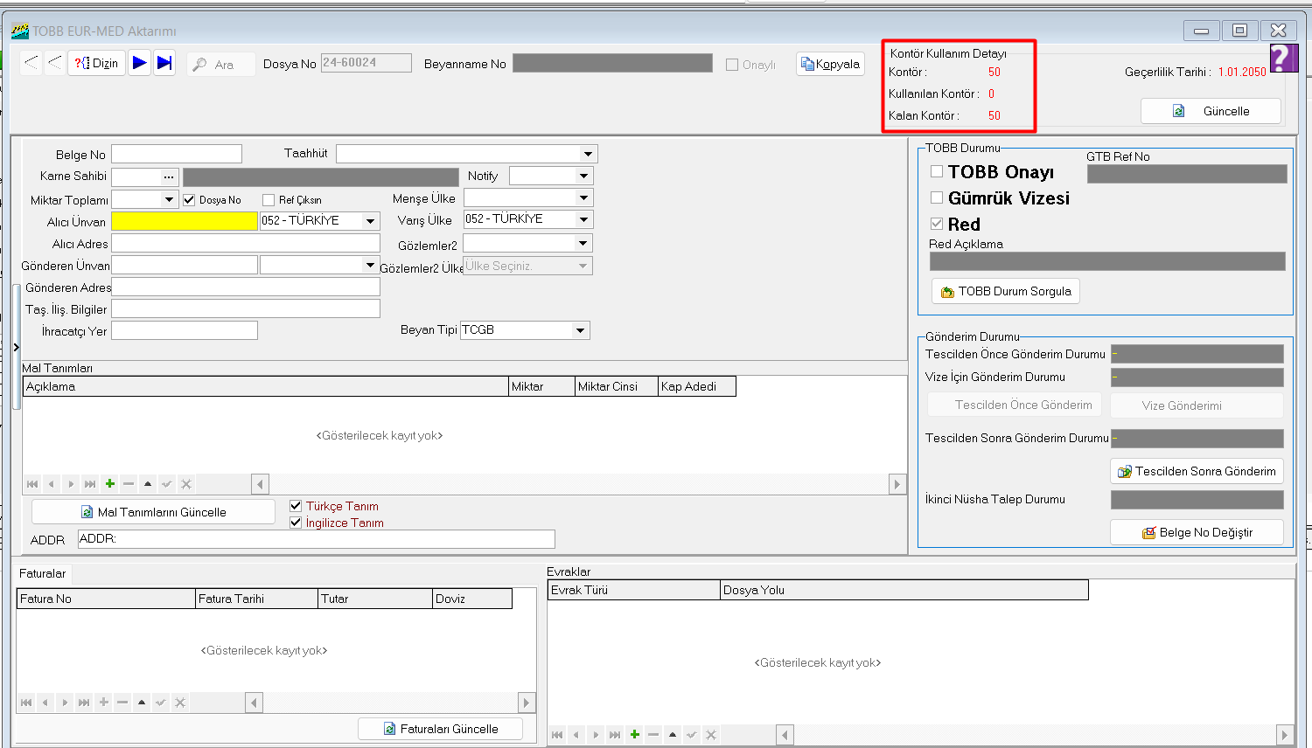Screen dimensions: 1312x748
Task: Click the Kopyala copy button
Action: 831,64
